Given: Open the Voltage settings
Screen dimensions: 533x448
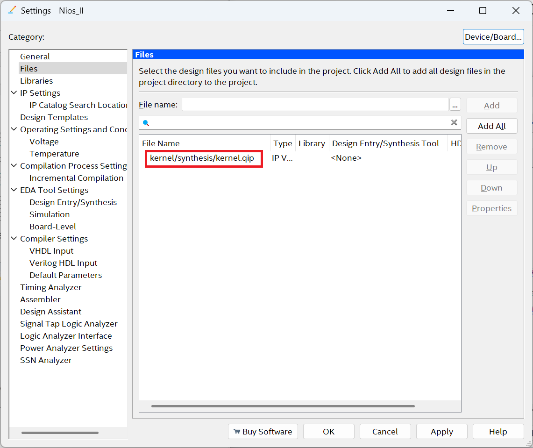Looking at the screenshot, I should click(44, 142).
